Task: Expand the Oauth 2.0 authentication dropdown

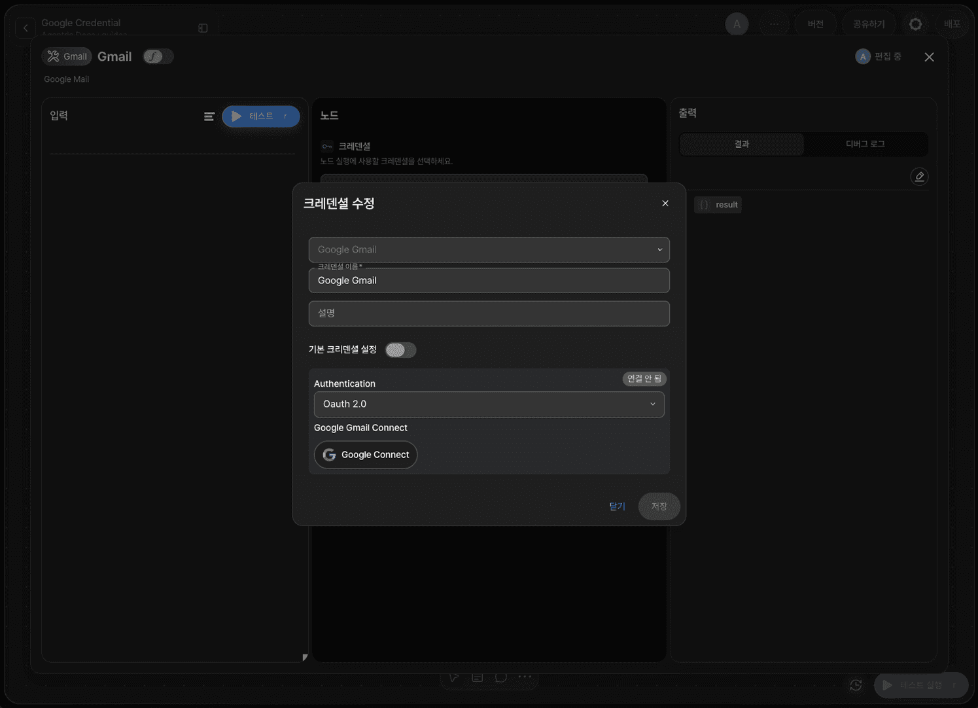Action: pos(489,404)
